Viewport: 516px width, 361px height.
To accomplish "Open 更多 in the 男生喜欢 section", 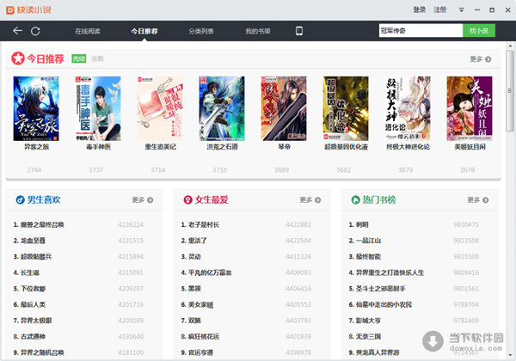I will tap(143, 200).
